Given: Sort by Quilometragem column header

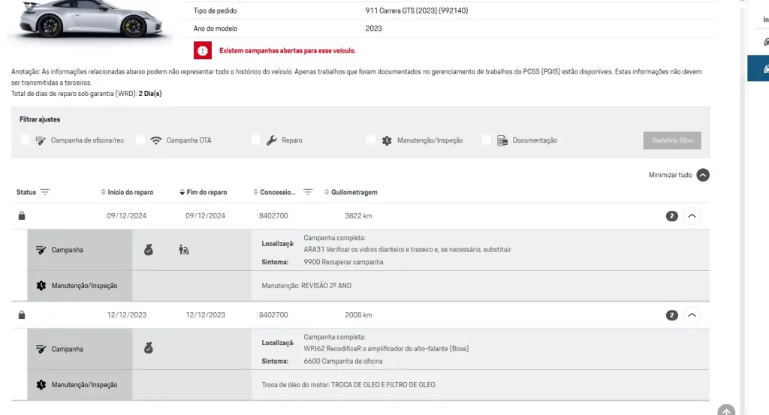Looking at the screenshot, I should 354,192.
